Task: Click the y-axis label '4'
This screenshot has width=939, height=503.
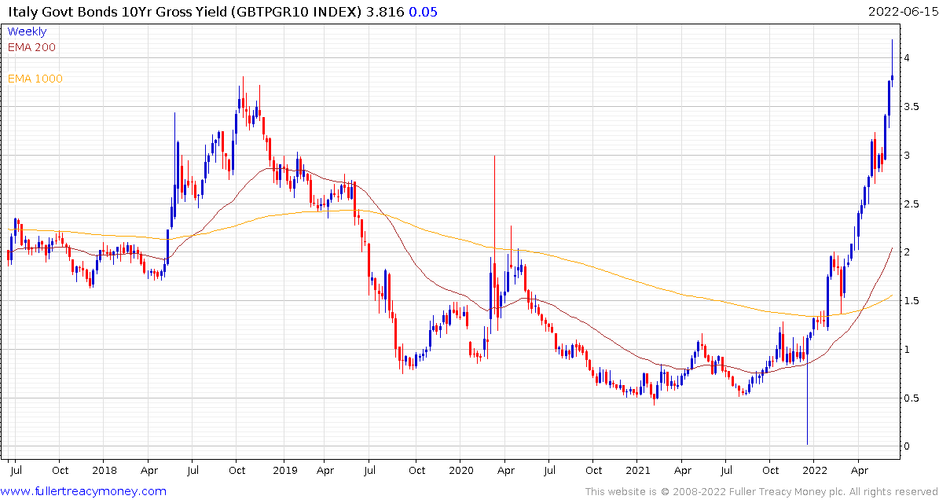Action: pos(908,58)
